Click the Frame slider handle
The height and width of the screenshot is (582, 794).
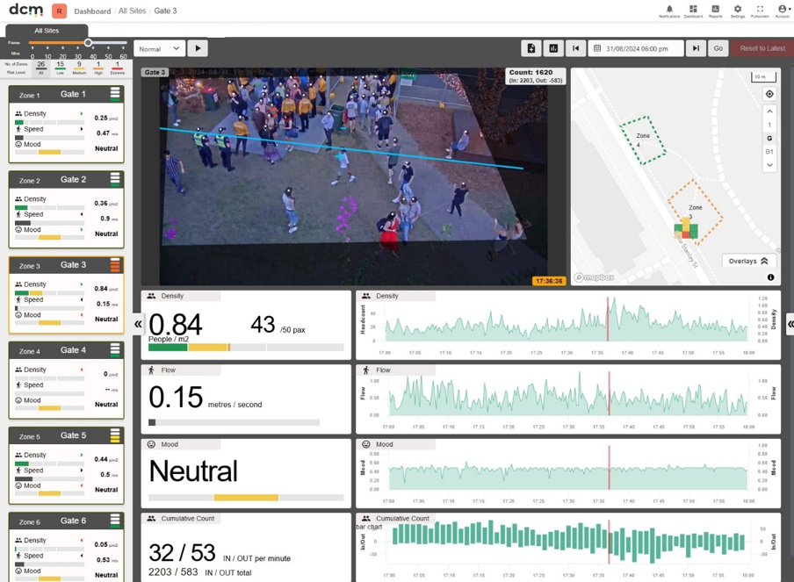pos(88,43)
